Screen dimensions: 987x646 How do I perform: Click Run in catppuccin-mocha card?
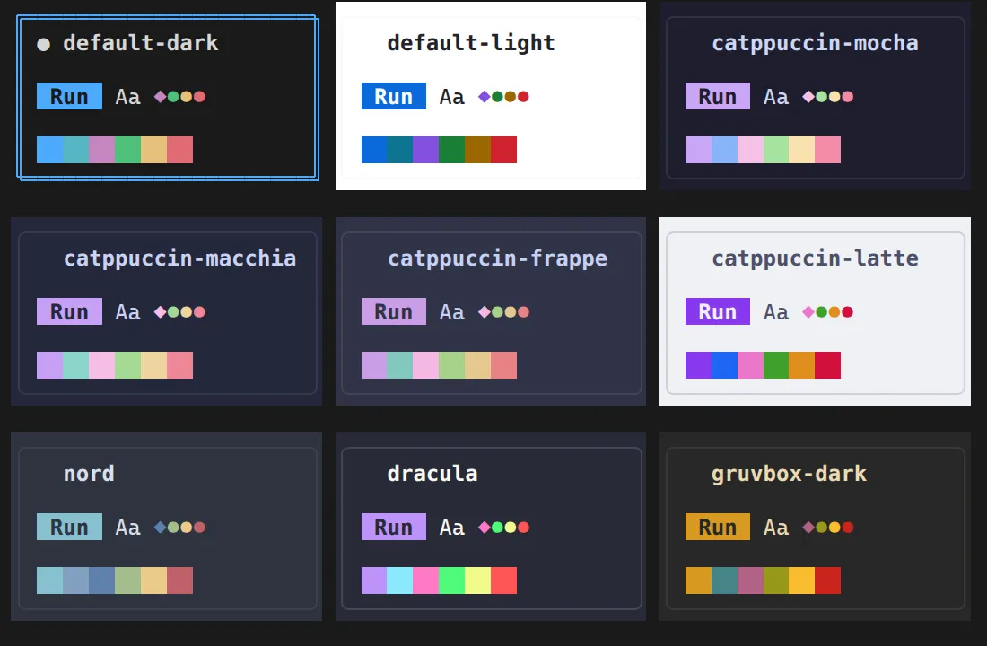point(718,96)
